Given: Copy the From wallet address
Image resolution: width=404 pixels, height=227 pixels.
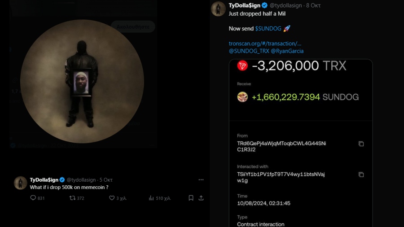Looking at the screenshot, I should tap(361, 144).
